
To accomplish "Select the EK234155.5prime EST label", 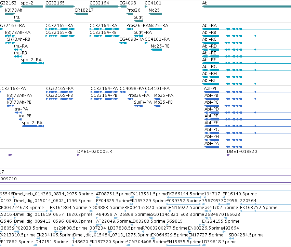I will (221, 221).
